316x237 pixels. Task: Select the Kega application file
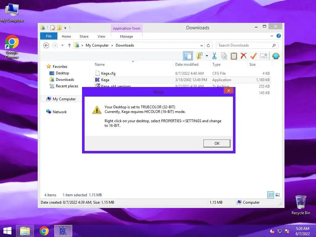[182, 80]
